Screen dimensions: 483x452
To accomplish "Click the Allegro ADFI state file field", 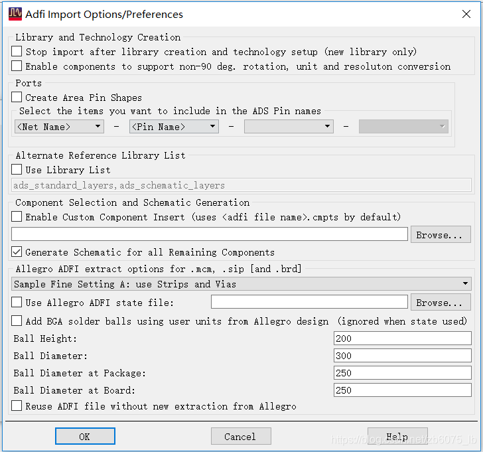I will tap(310, 301).
